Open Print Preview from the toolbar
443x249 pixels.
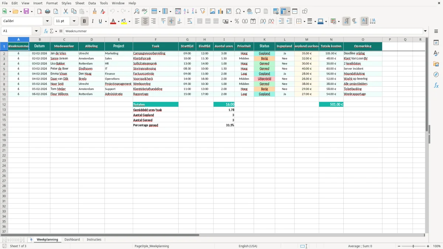click(56, 11)
